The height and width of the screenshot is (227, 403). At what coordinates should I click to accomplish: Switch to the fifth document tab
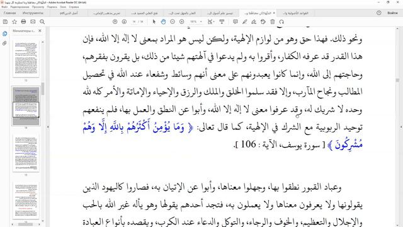click(220, 13)
